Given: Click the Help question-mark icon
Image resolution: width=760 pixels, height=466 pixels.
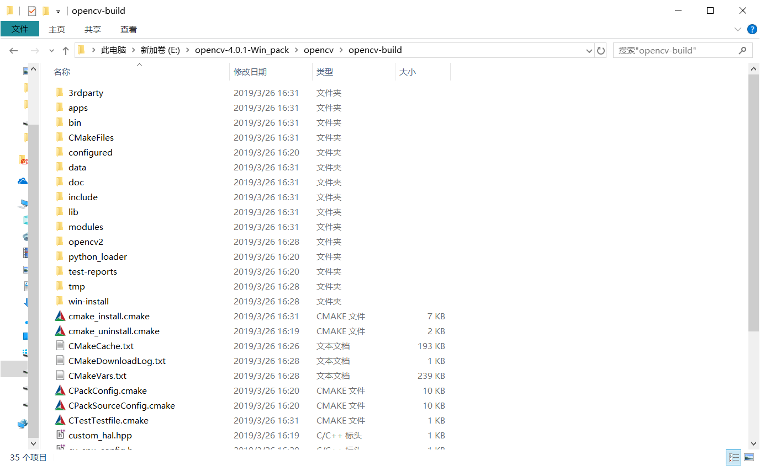Looking at the screenshot, I should click(752, 29).
